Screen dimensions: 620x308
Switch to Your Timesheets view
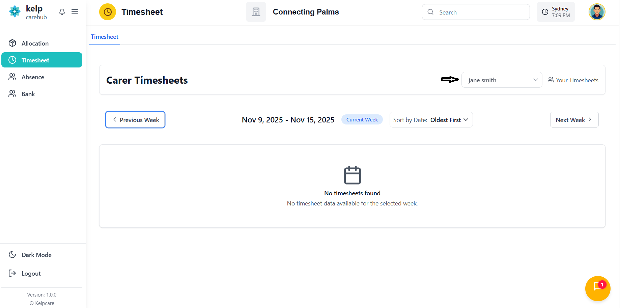click(x=573, y=80)
